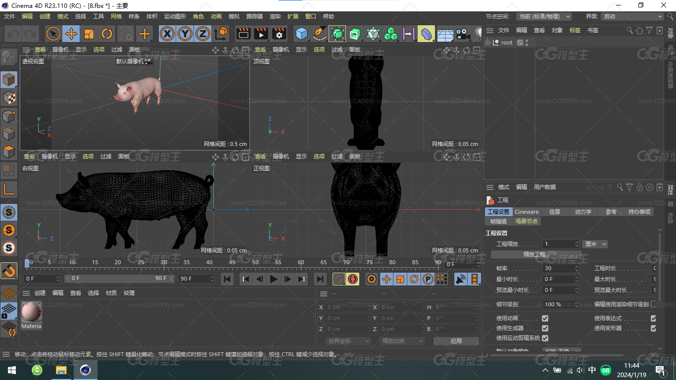Uncheck the 使用动画 checkbox
Viewport: 676px width, 380px height.
pyautogui.click(x=545, y=318)
